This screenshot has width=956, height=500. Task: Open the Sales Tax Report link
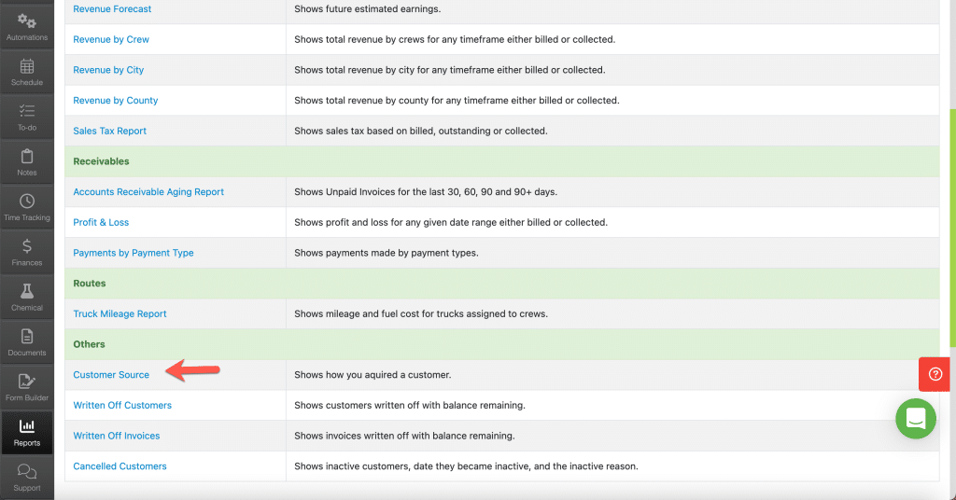[x=110, y=131]
